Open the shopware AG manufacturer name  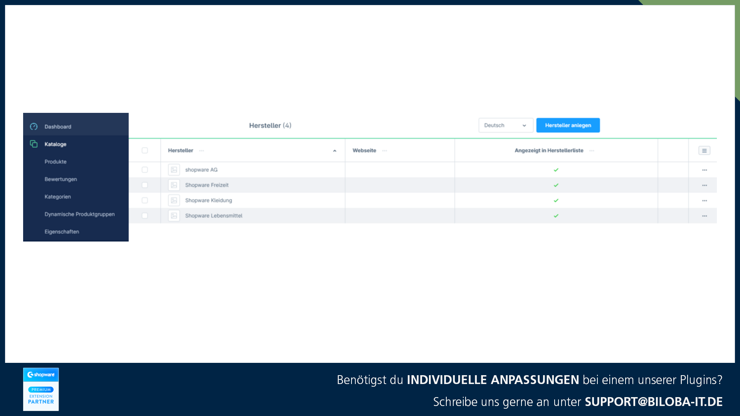pos(201,170)
